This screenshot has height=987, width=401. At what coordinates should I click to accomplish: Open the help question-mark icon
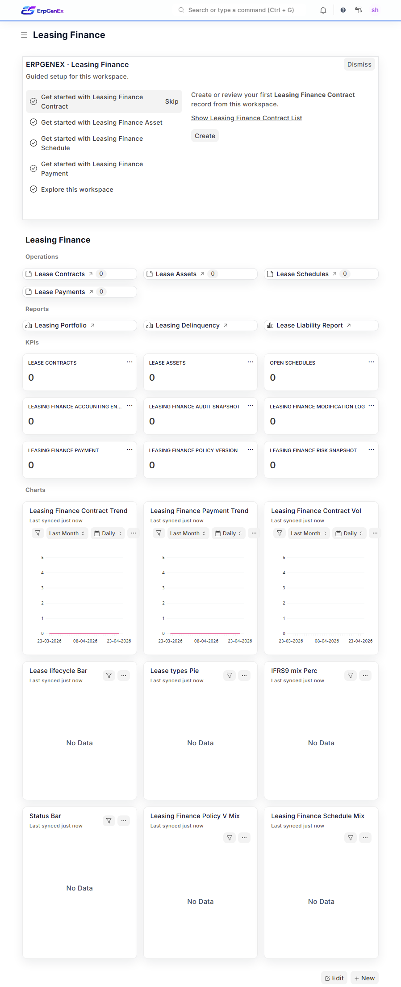[x=343, y=10]
